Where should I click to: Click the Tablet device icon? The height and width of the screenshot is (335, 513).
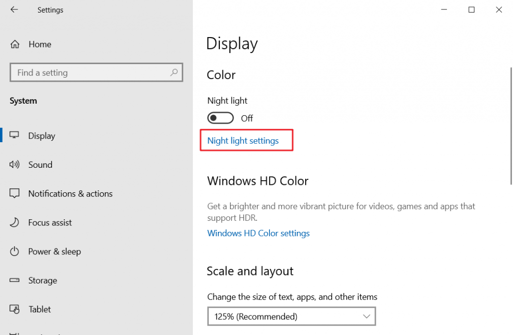coord(16,309)
